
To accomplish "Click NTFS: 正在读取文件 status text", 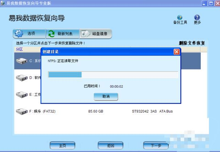I will point(63,61).
